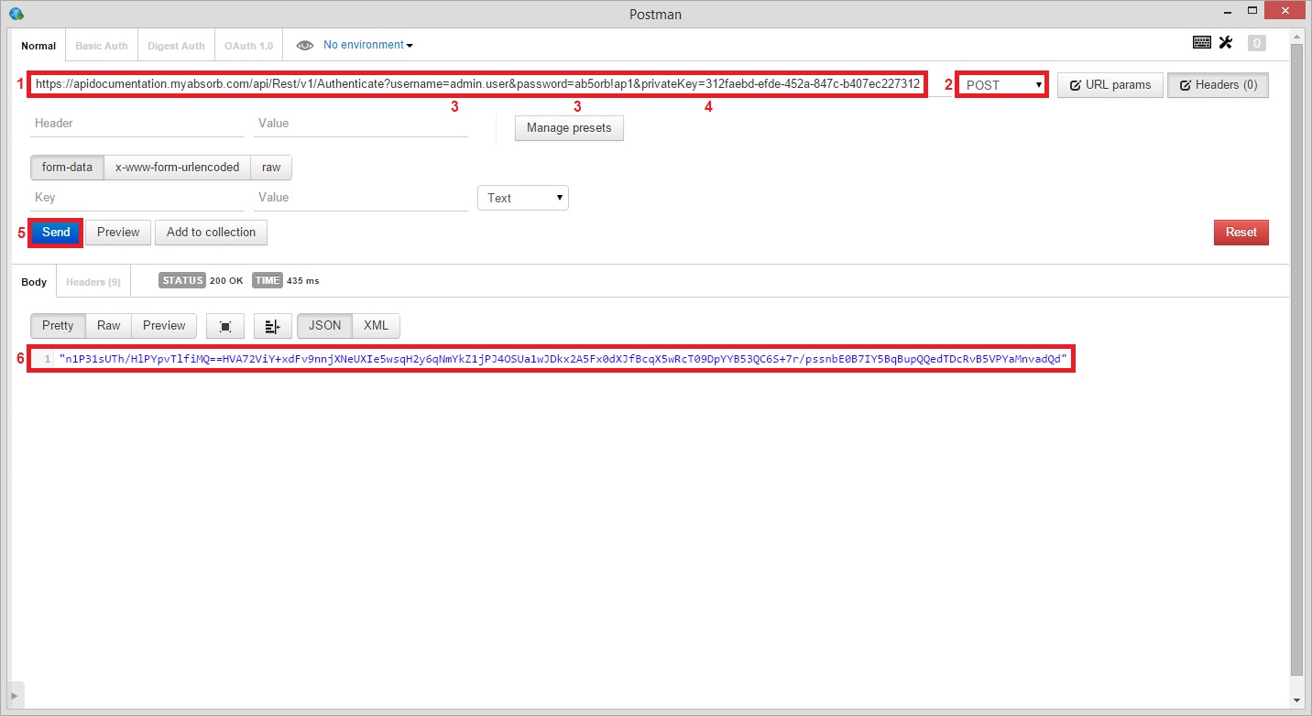The height and width of the screenshot is (716, 1312).
Task: Click the line wrap response icon
Action: coord(272,326)
